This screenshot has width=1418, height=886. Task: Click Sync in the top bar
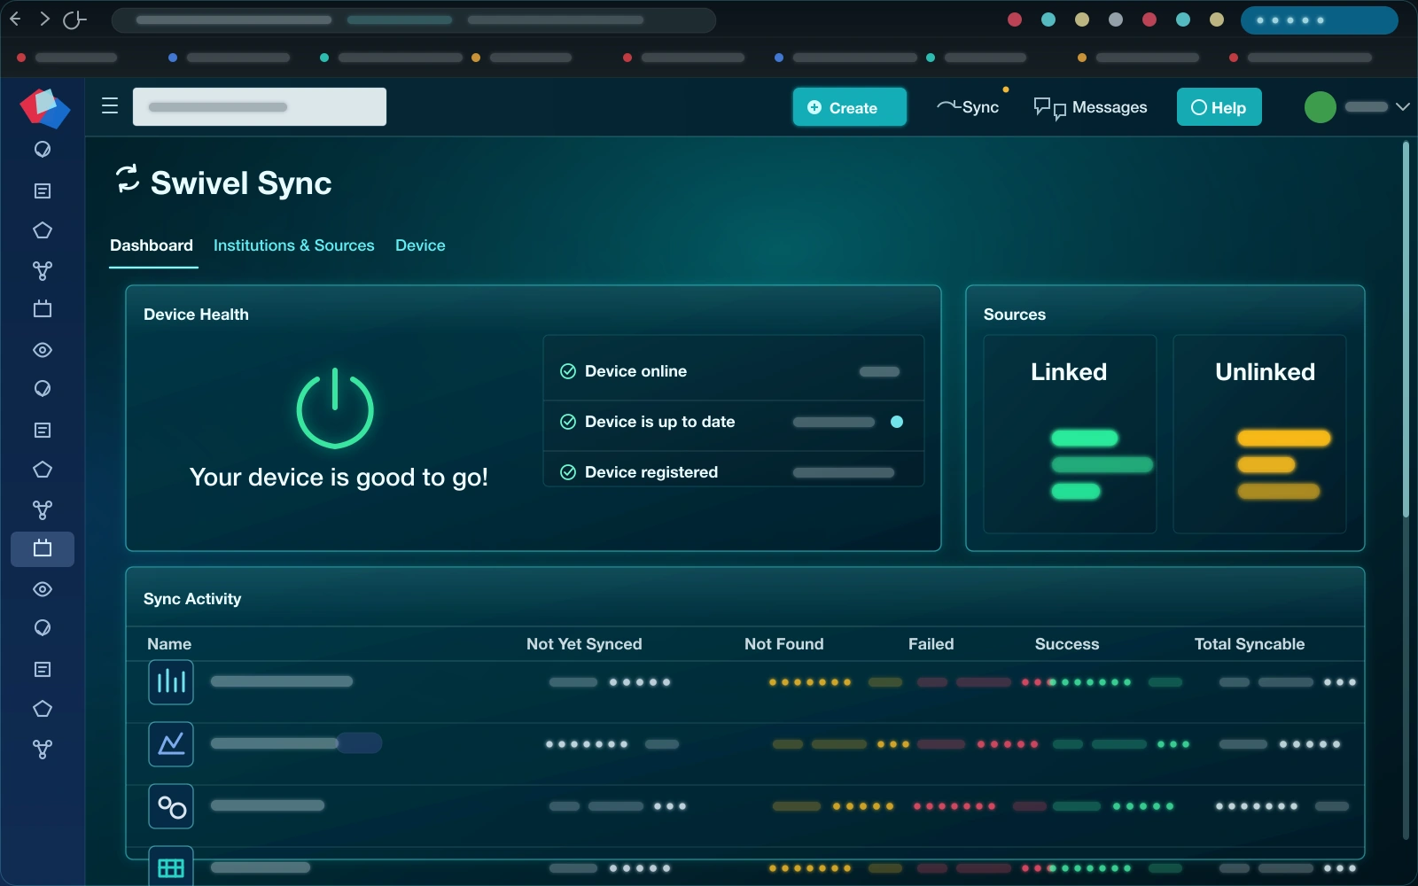click(968, 107)
